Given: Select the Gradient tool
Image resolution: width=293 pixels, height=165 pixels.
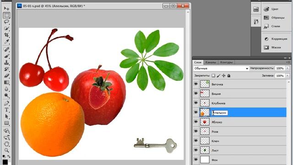Looking at the screenshot, I should click(6, 82).
